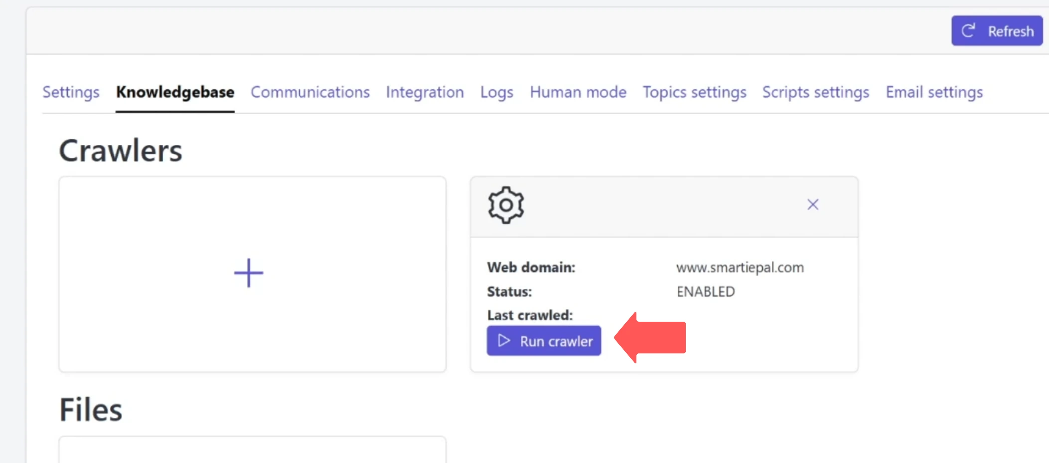1049x463 pixels.
Task: Open the Logs tab
Action: 496,92
